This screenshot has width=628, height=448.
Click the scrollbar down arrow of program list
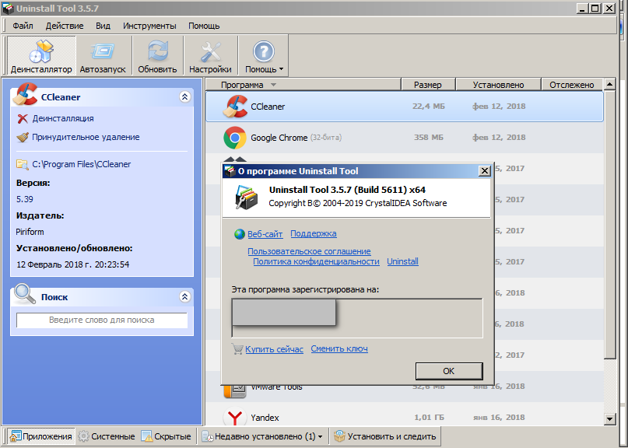[x=609, y=419]
